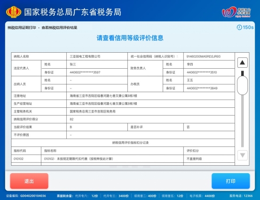Click the 指标代码 column header
Image resolution: width=260 pixels, height=200 pixels.
(26, 151)
